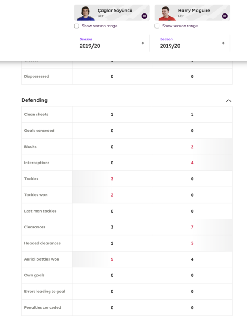This screenshot has height=322, width=247.
Task: Click the Clean sheets row label
Action: [36, 115]
